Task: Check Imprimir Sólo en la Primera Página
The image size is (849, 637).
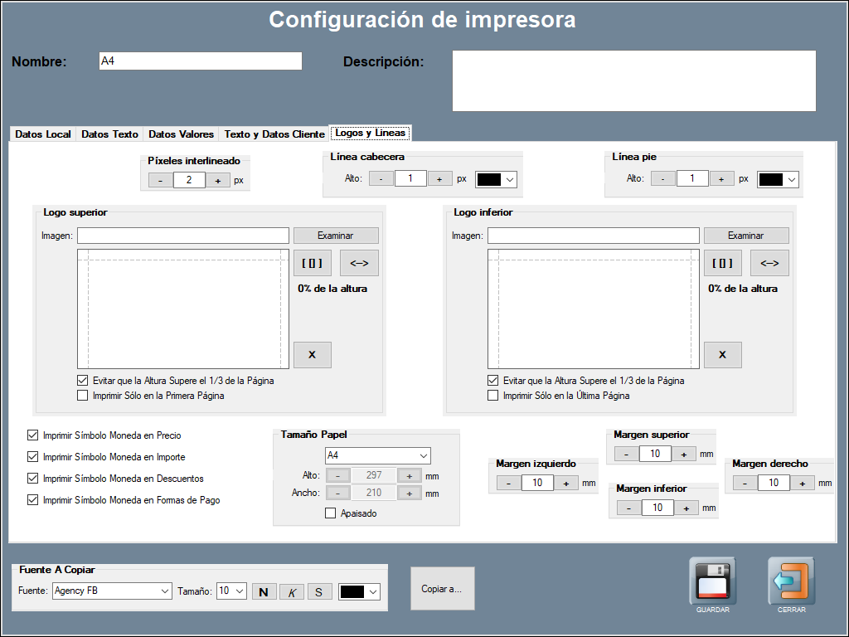Action: (82, 396)
